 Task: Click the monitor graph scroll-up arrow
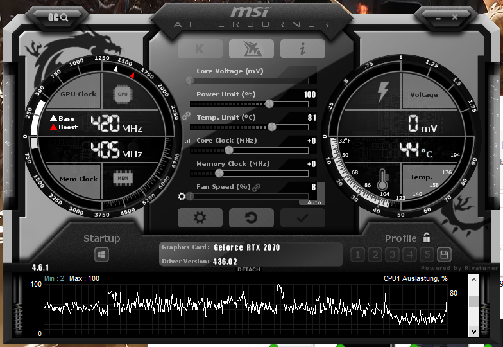(x=473, y=280)
